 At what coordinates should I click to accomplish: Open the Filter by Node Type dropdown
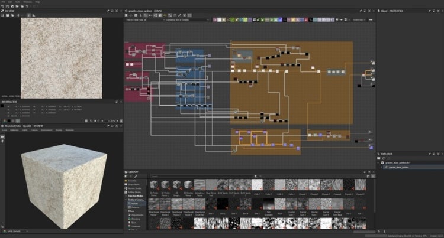point(146,20)
